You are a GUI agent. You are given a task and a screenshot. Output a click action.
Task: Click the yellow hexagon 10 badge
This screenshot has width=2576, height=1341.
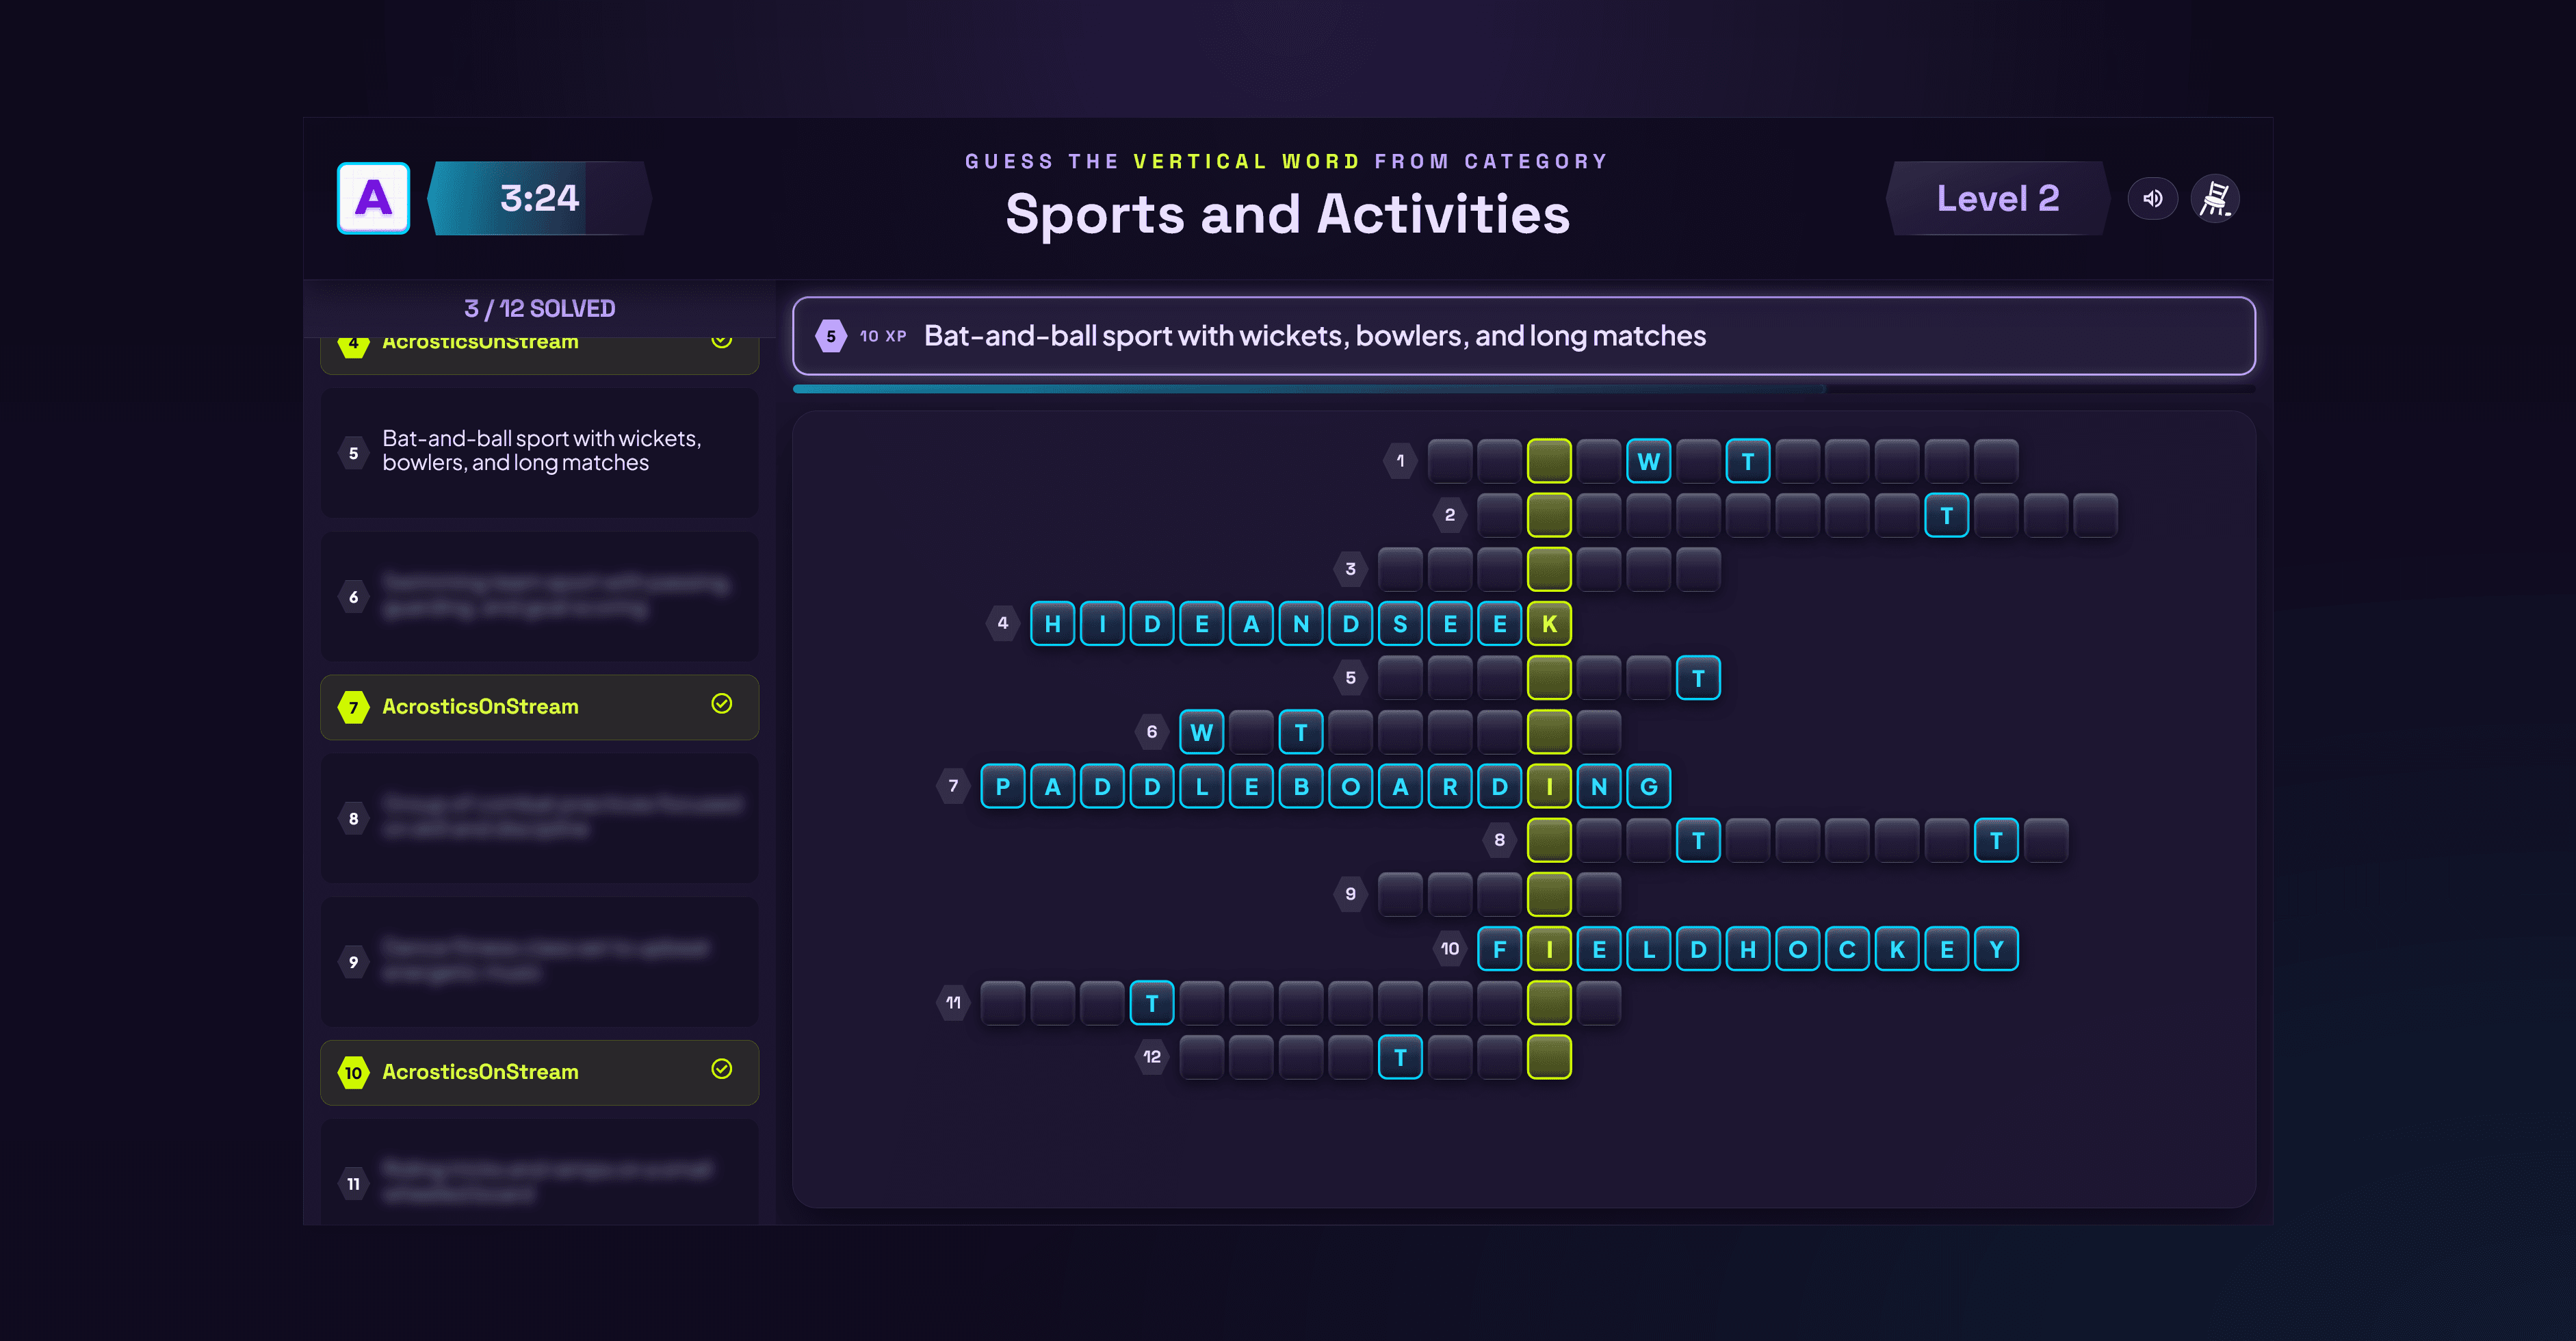[x=353, y=1072]
